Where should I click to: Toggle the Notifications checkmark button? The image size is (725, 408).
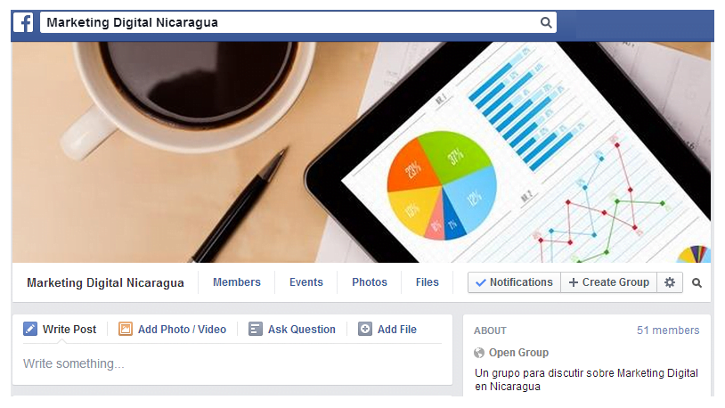514,282
